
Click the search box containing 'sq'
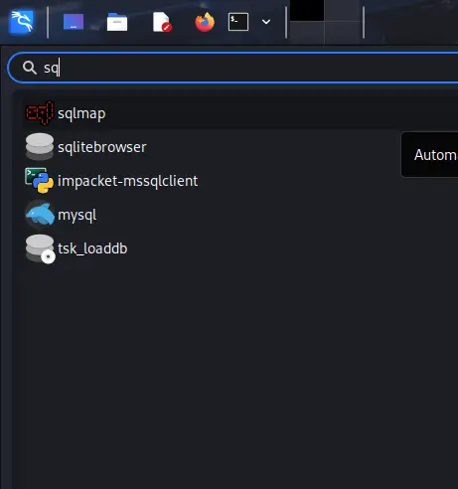232,68
